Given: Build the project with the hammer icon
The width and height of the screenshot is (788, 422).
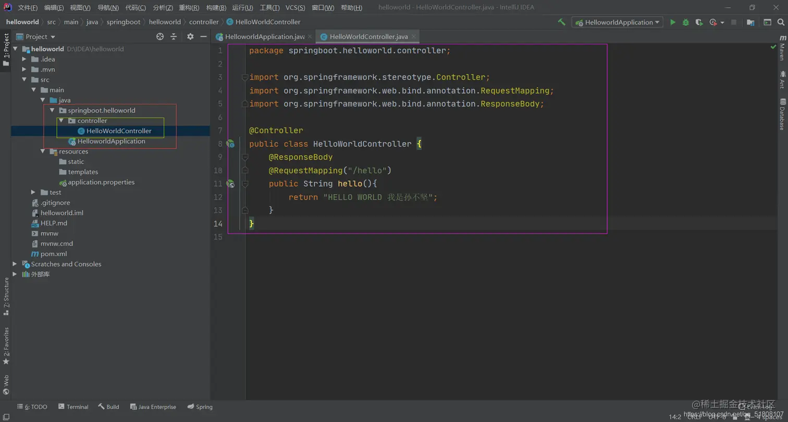Looking at the screenshot, I should pos(562,22).
